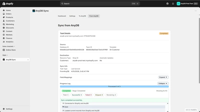Click the pin dot beside AnyDB Sync
200x112 pixels.
click(x=28, y=60)
